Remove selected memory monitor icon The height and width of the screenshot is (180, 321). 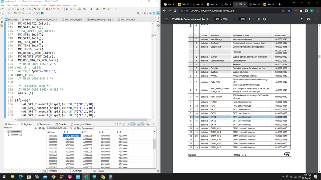(x=40, y=128)
